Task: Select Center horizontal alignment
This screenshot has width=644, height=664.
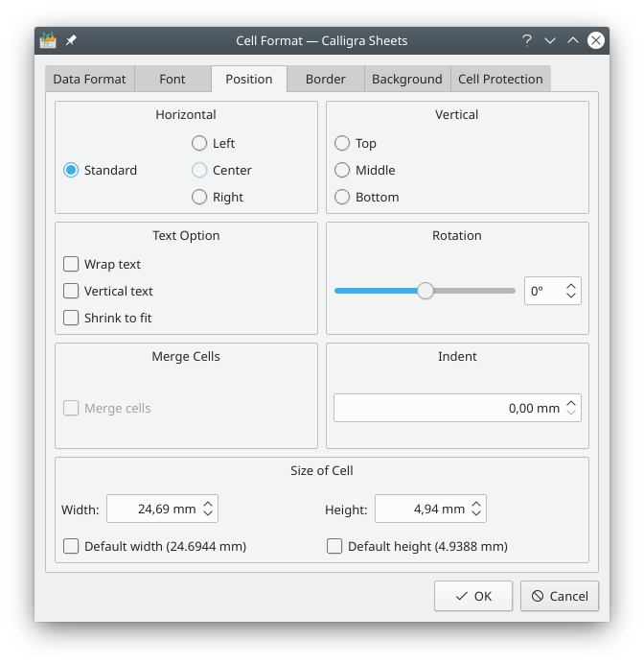Action: (199, 170)
